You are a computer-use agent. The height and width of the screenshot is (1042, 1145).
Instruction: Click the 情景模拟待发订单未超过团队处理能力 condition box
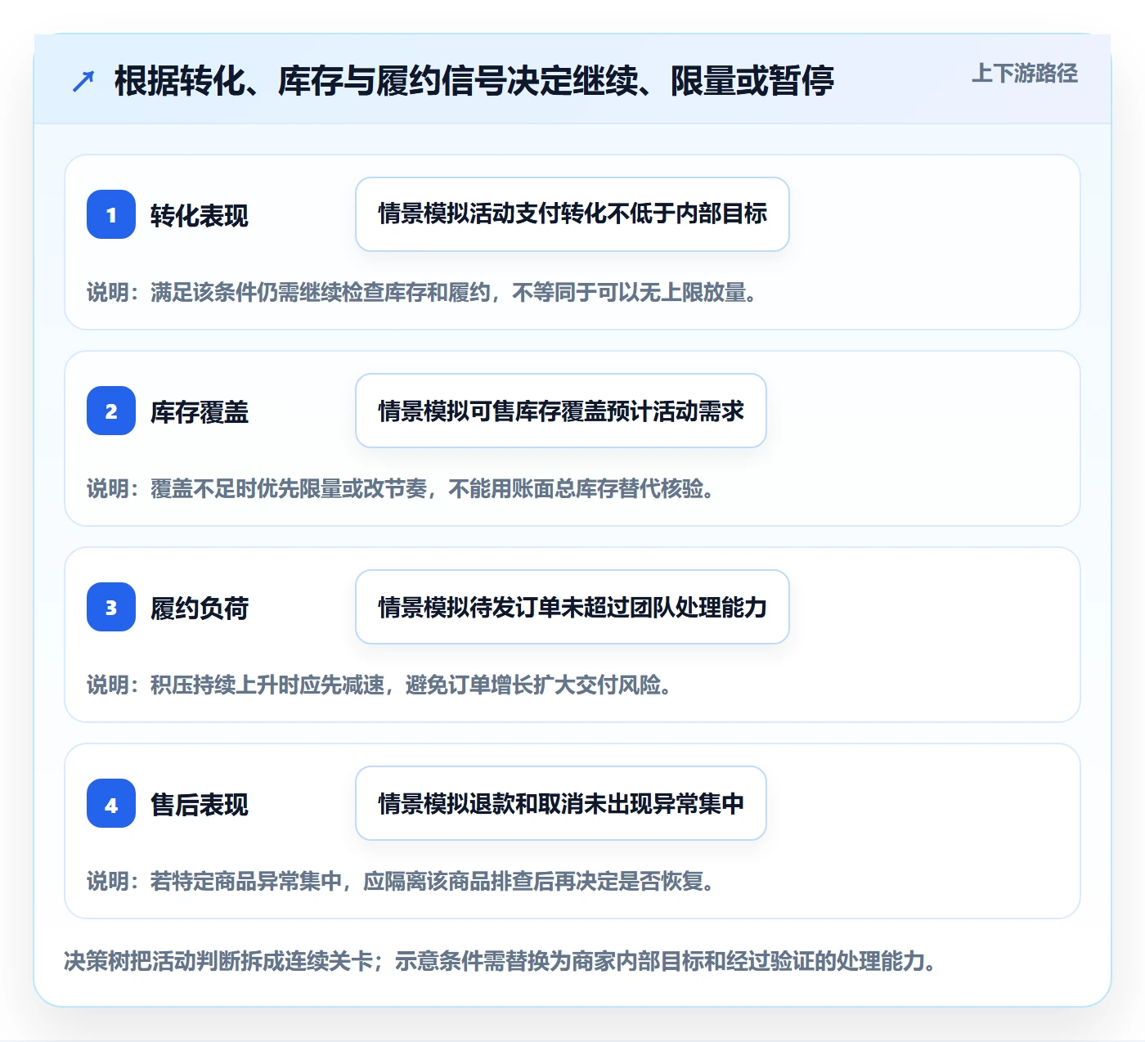(572, 607)
